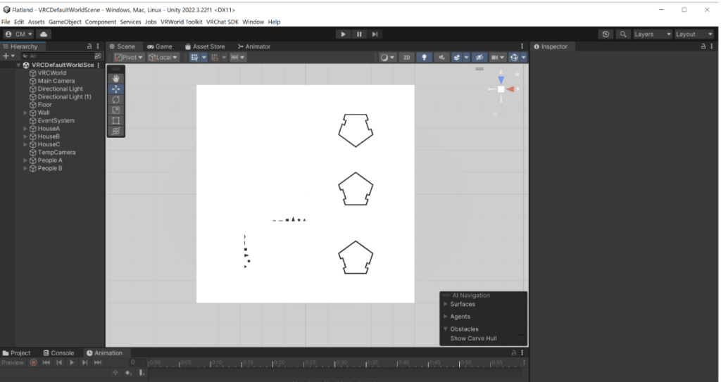Viewport: 721px width, 382px height.
Task: Open the Pivot handle position dropdown
Action: pos(129,58)
